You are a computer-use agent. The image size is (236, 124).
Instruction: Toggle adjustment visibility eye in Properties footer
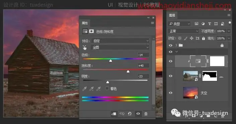tap(138, 114)
